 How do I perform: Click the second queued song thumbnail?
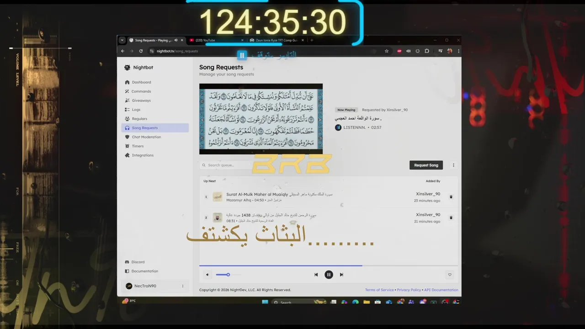coord(218,218)
